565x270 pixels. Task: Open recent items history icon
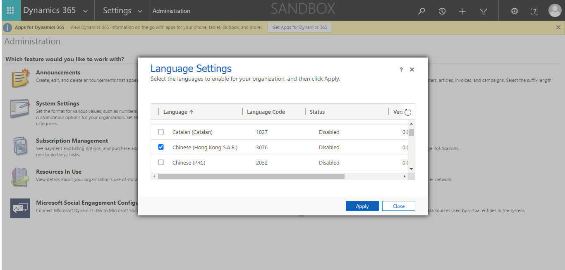tap(442, 11)
